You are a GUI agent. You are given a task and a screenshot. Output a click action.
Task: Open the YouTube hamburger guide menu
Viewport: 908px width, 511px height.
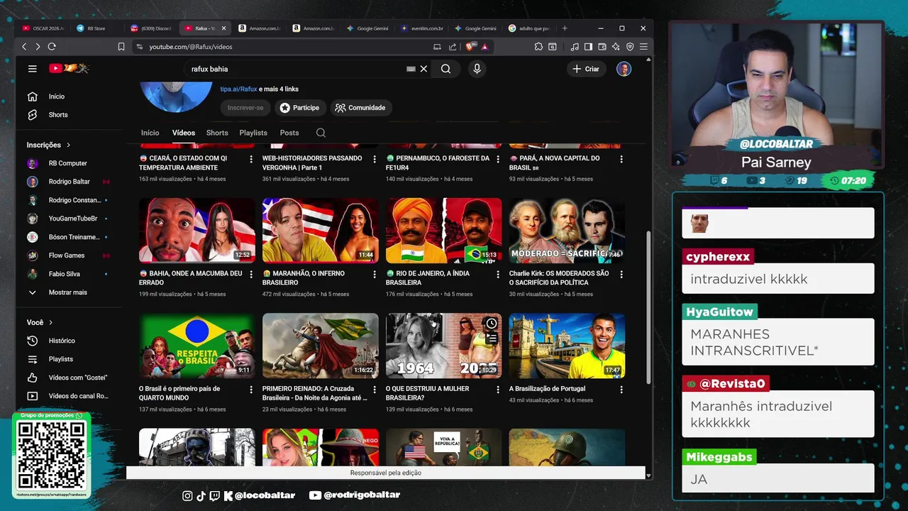[32, 69]
